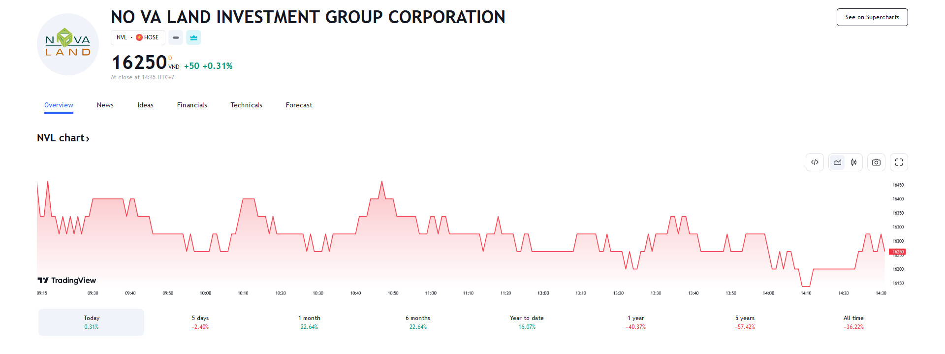Click the blue crown data badge
Image resolution: width=945 pixels, height=354 pixels.
[x=193, y=37]
